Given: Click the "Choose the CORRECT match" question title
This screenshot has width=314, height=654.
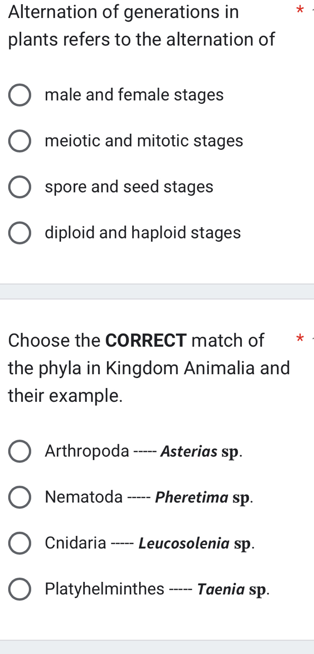Looking at the screenshot, I should coord(147,367).
